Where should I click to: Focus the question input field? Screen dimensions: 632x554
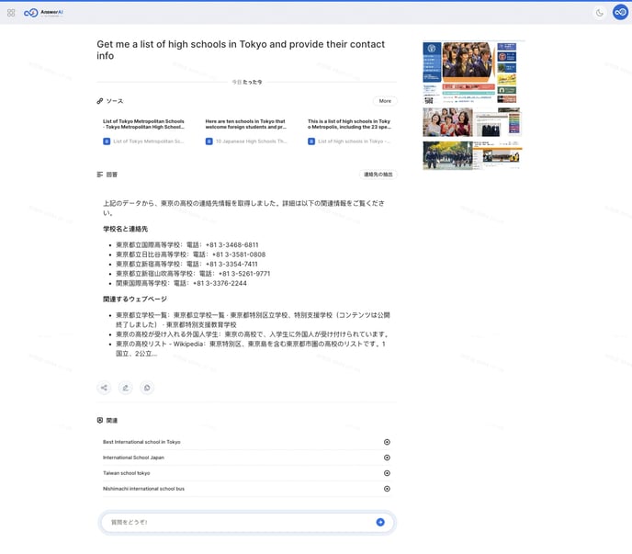click(246, 522)
